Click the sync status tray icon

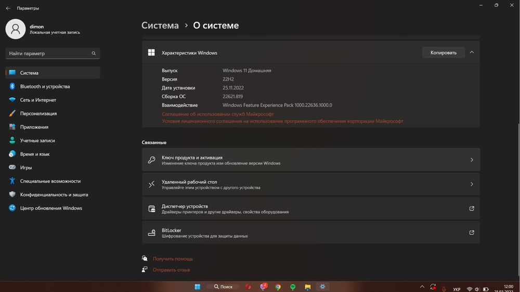(433, 287)
